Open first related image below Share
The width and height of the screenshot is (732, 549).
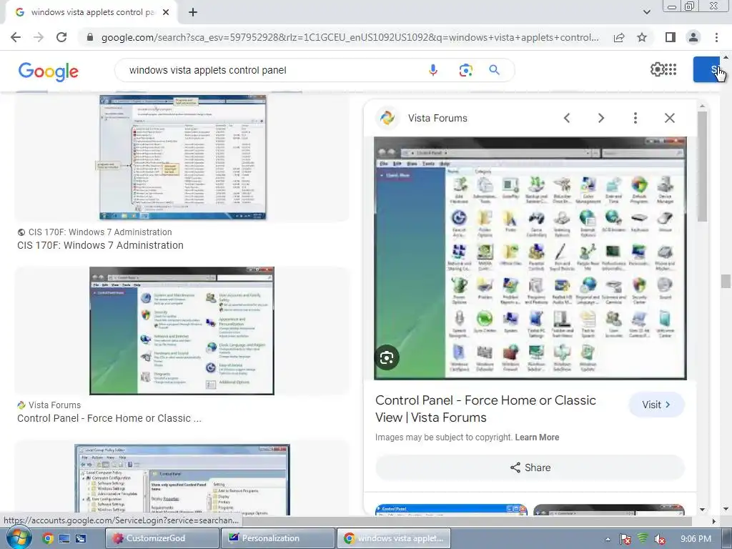tap(452, 510)
